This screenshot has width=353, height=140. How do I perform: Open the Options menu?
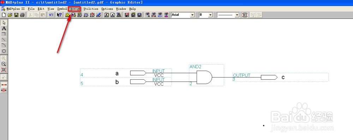(107, 9)
